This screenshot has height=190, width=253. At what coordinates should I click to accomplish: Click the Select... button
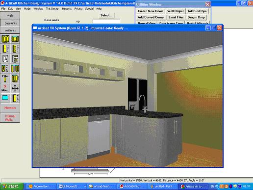tap(106, 15)
